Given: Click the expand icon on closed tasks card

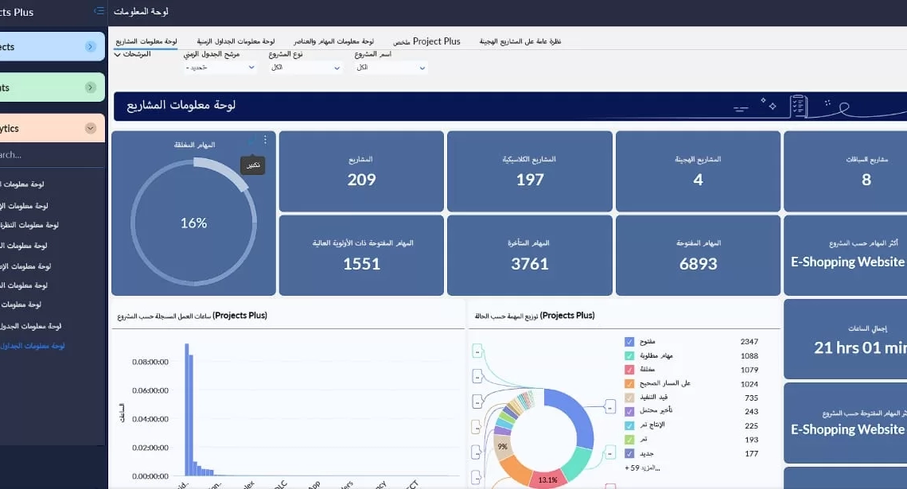Looking at the screenshot, I should click(x=251, y=140).
